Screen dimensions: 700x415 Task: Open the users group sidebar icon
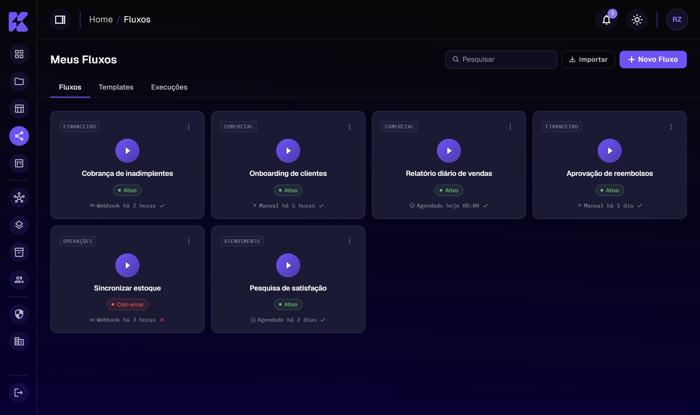[19, 280]
